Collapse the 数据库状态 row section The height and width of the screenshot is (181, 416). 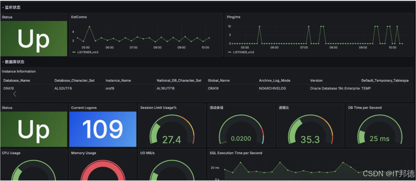(x=13, y=62)
